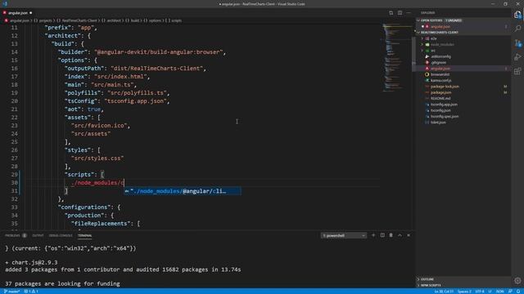Click the feedback icon in status bar
Image resolution: width=524 pixels, height=294 pixels.
point(510,292)
